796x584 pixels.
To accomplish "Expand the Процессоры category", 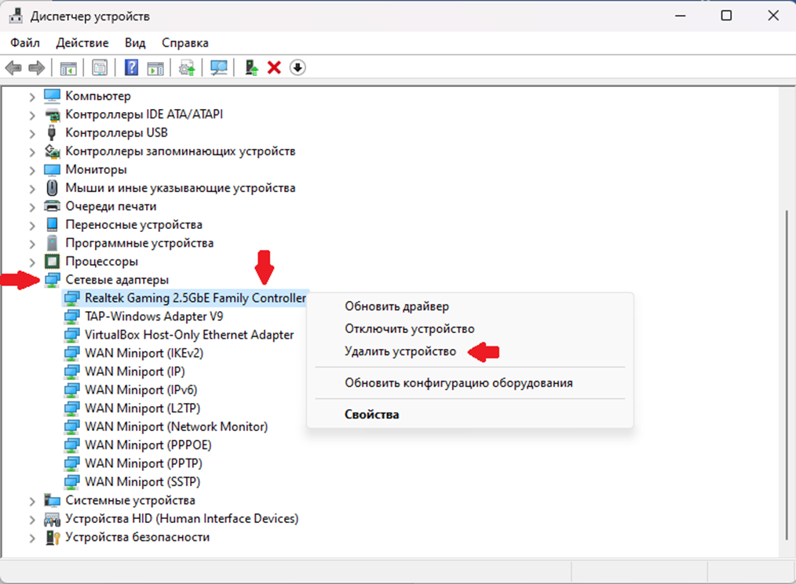I will pyautogui.click(x=32, y=262).
